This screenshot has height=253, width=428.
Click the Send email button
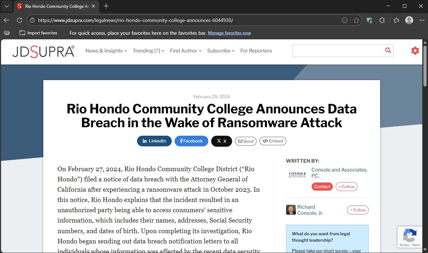[x=246, y=141]
